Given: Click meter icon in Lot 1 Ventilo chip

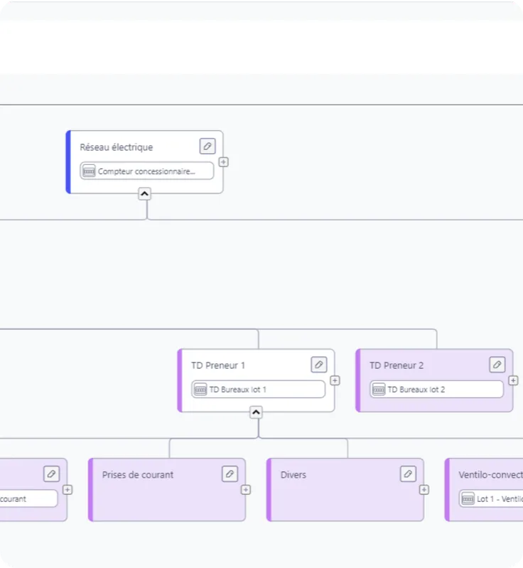Looking at the screenshot, I should (468, 499).
